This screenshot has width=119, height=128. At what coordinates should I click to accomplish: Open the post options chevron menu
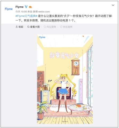113,5
